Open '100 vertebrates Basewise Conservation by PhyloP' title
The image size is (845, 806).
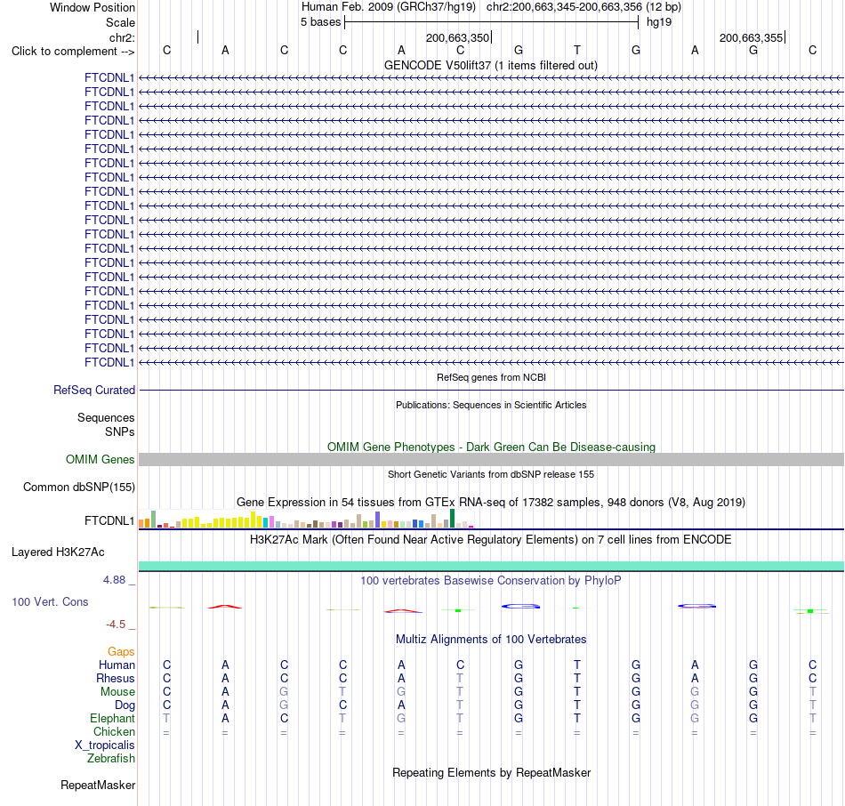point(491,581)
